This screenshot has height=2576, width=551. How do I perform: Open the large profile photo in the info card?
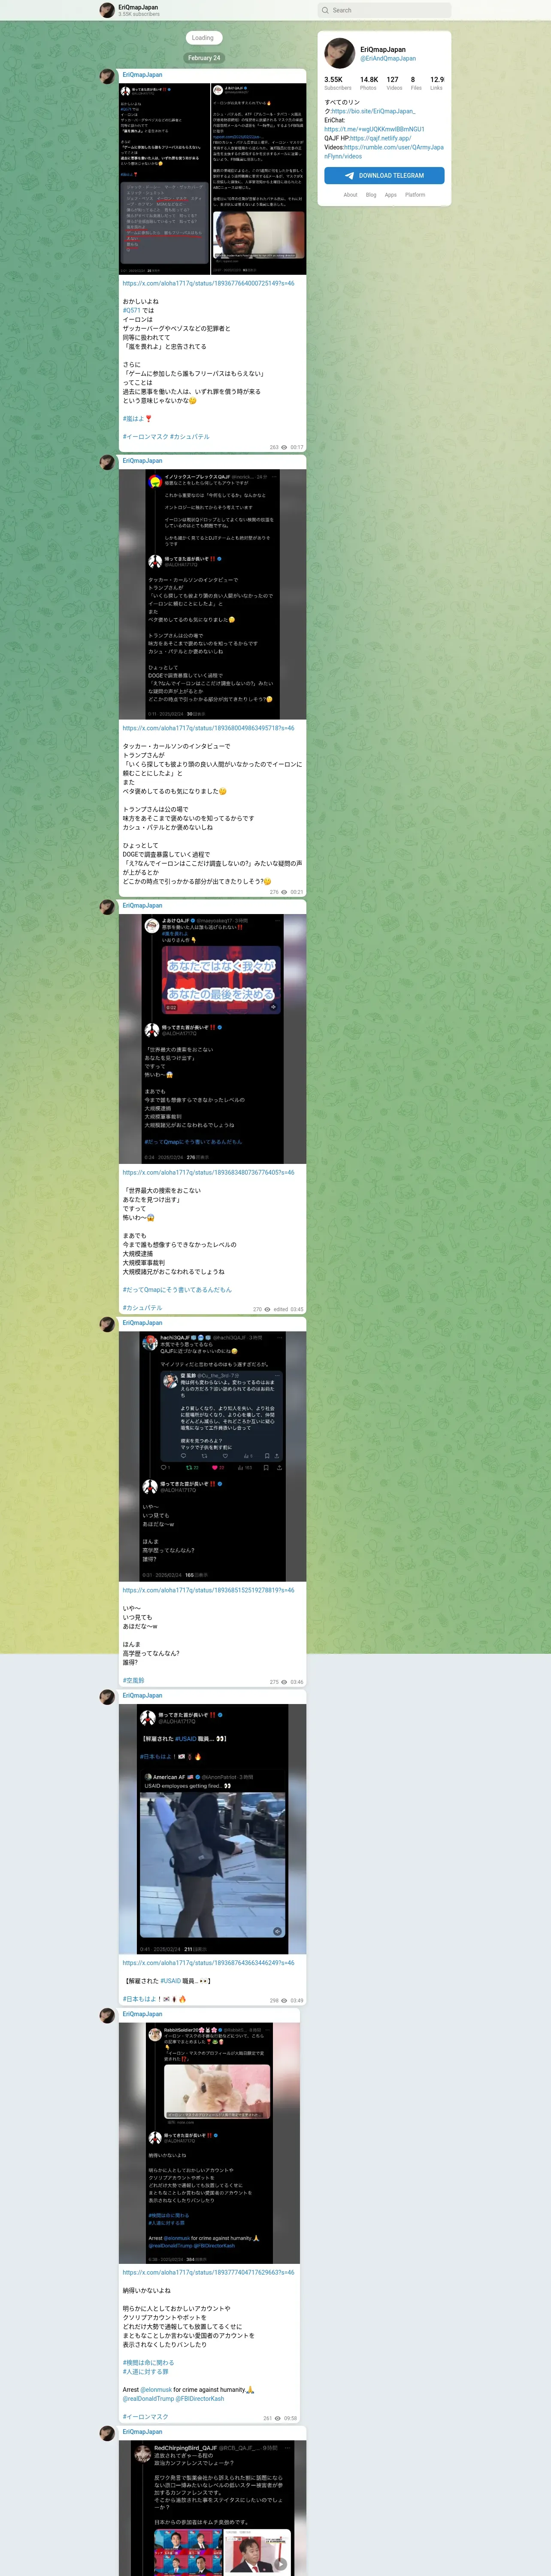click(340, 53)
